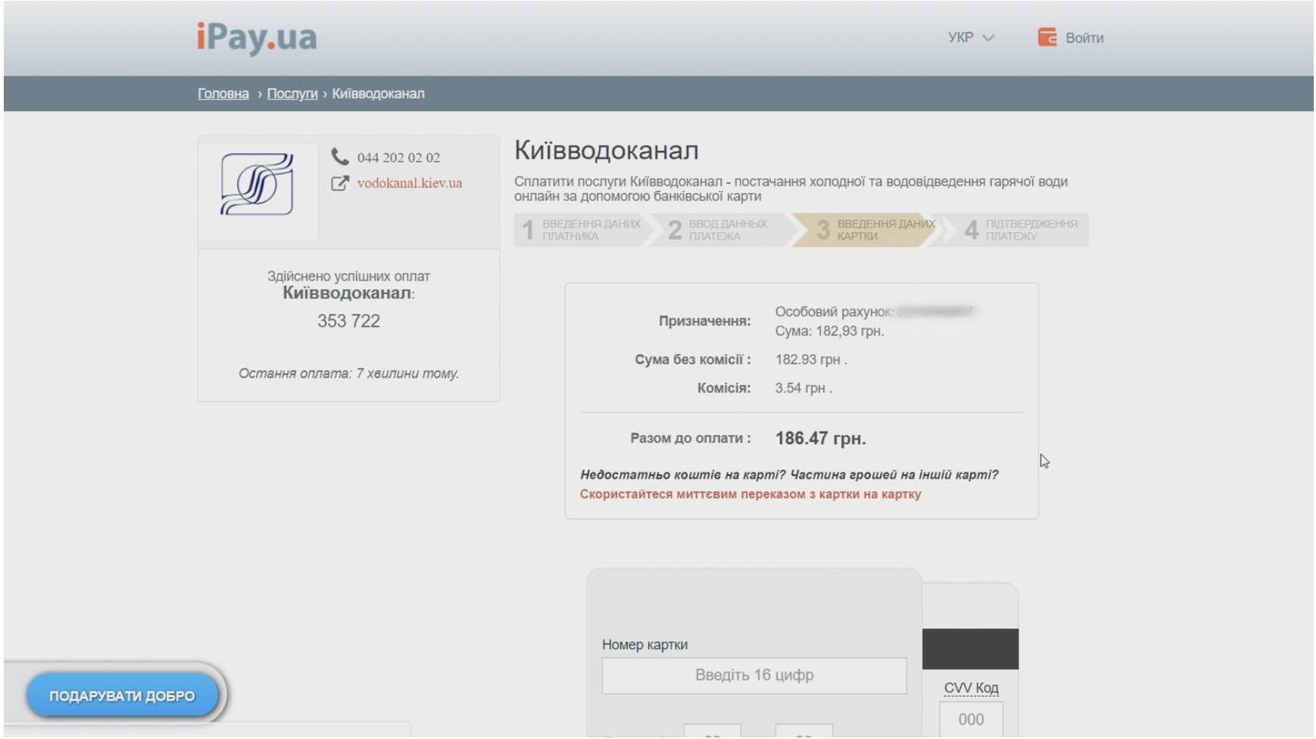Viewport: 1316px width, 739px height.
Task: Open Послуги in the breadcrumb
Action: coord(292,94)
